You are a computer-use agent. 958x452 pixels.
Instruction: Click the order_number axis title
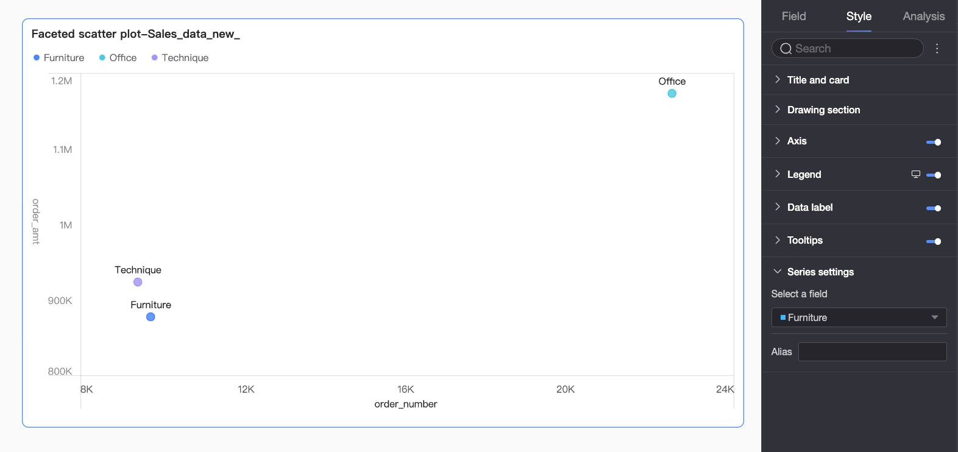pos(406,404)
